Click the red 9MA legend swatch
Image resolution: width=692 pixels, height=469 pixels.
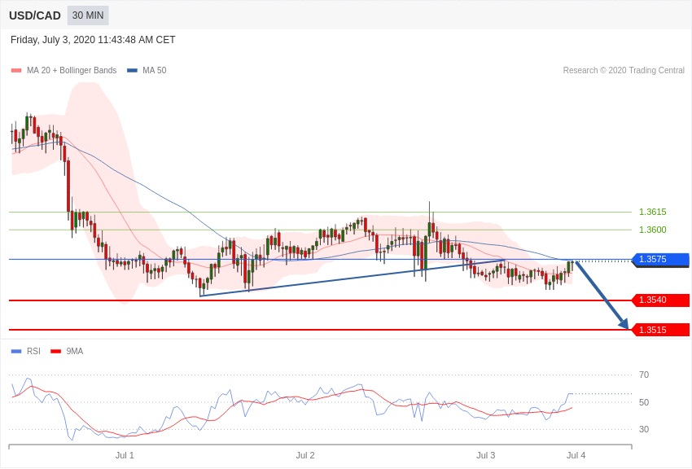click(55, 352)
